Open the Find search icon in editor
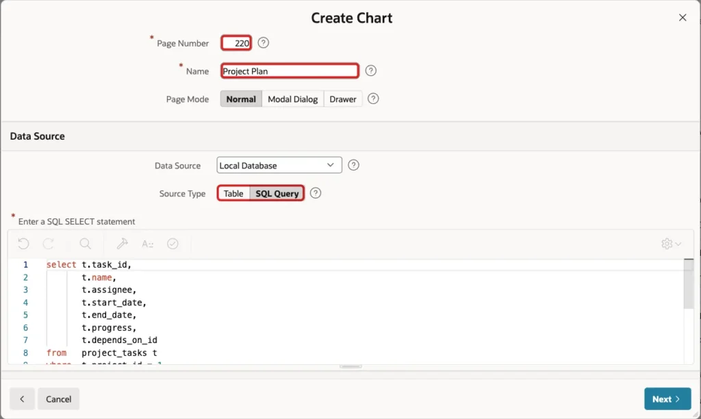This screenshot has height=419, width=701. click(85, 244)
